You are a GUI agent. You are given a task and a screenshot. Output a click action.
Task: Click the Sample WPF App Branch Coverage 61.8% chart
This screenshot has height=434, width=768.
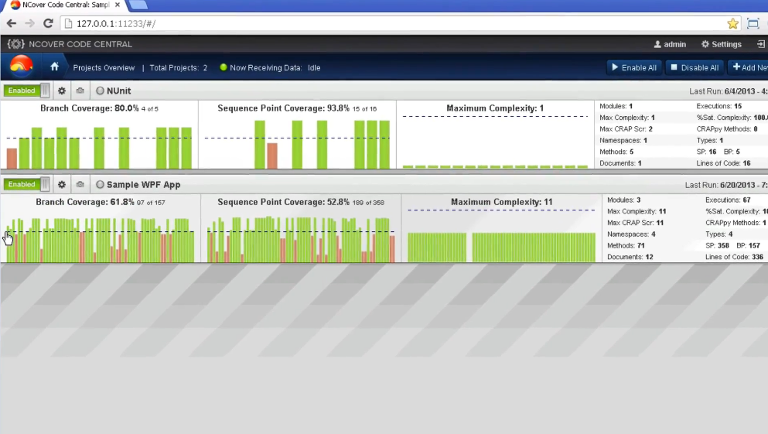click(101, 229)
